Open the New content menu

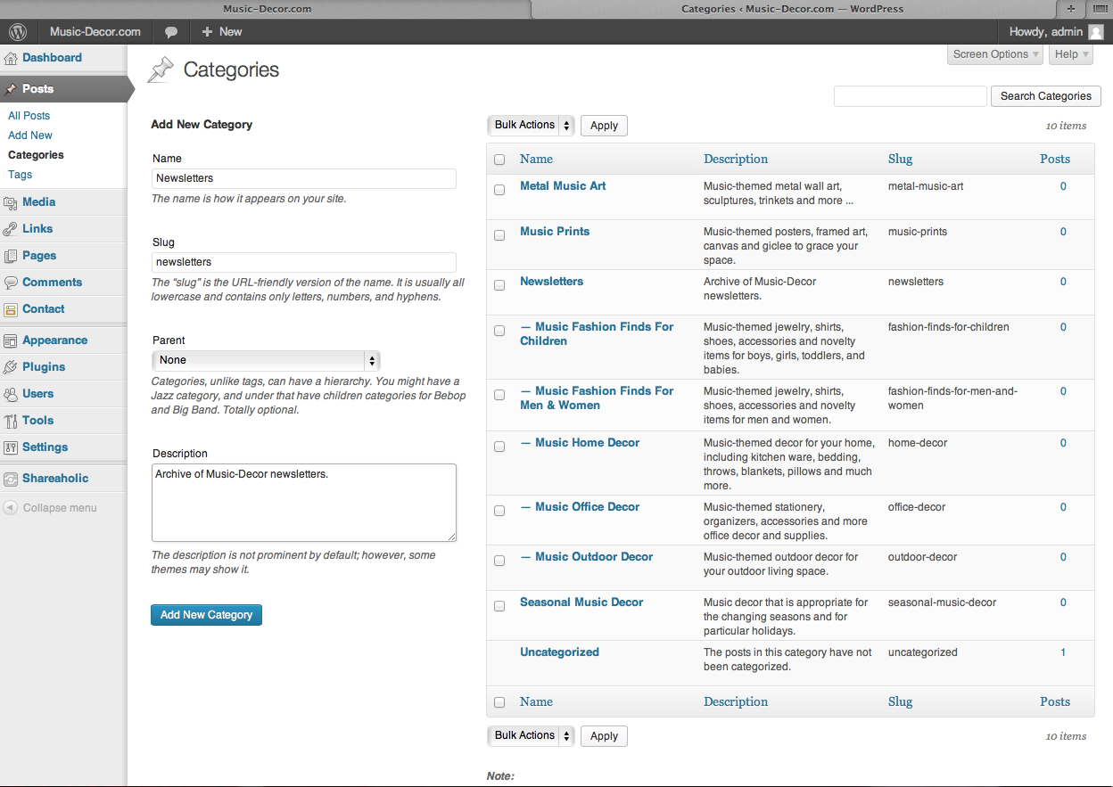pyautogui.click(x=222, y=31)
